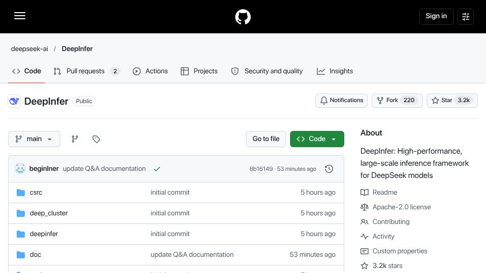Click the pull requests count 2 badge
This screenshot has width=486, height=273.
pos(115,71)
